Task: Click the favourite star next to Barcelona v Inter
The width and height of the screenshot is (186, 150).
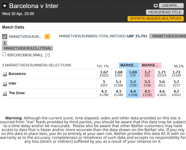Action: 5,6
